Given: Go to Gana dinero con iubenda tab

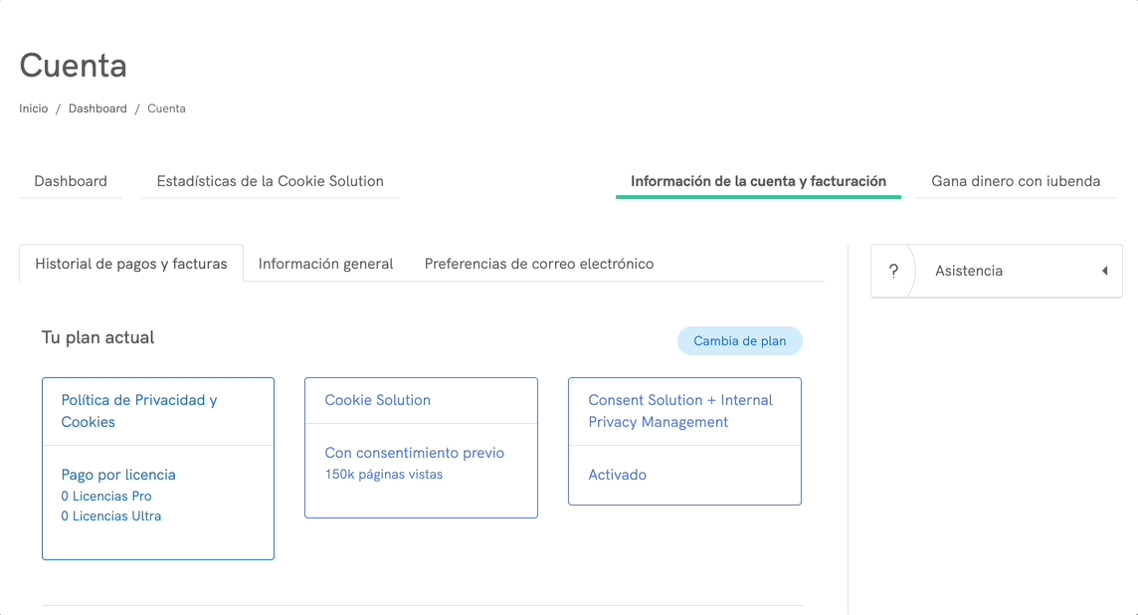Looking at the screenshot, I should click(x=1016, y=181).
